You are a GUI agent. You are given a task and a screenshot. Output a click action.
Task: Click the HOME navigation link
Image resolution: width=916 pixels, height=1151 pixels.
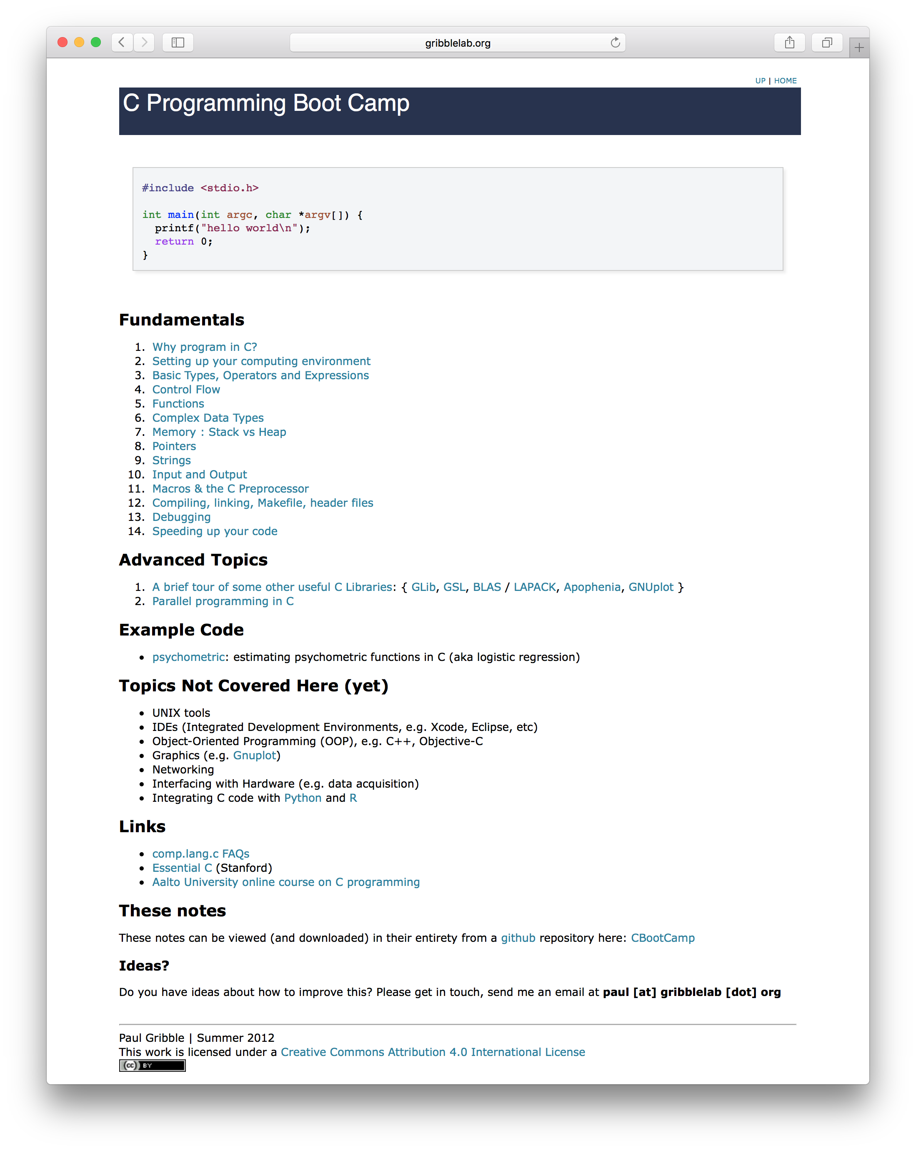785,80
